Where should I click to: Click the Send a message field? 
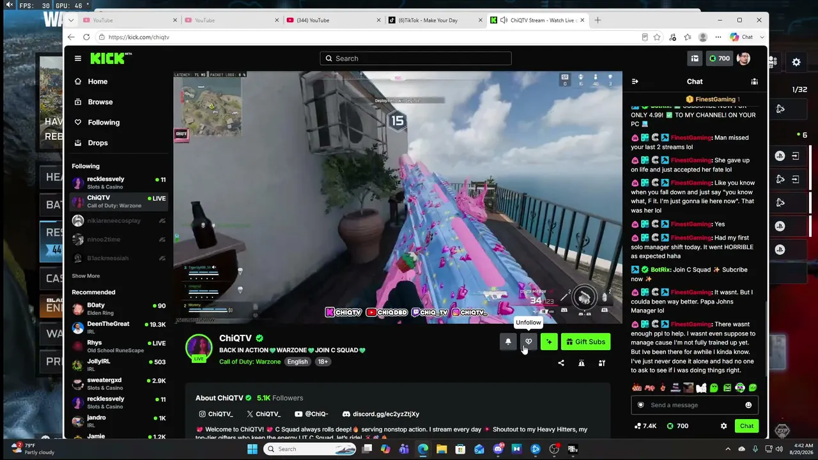pos(695,405)
